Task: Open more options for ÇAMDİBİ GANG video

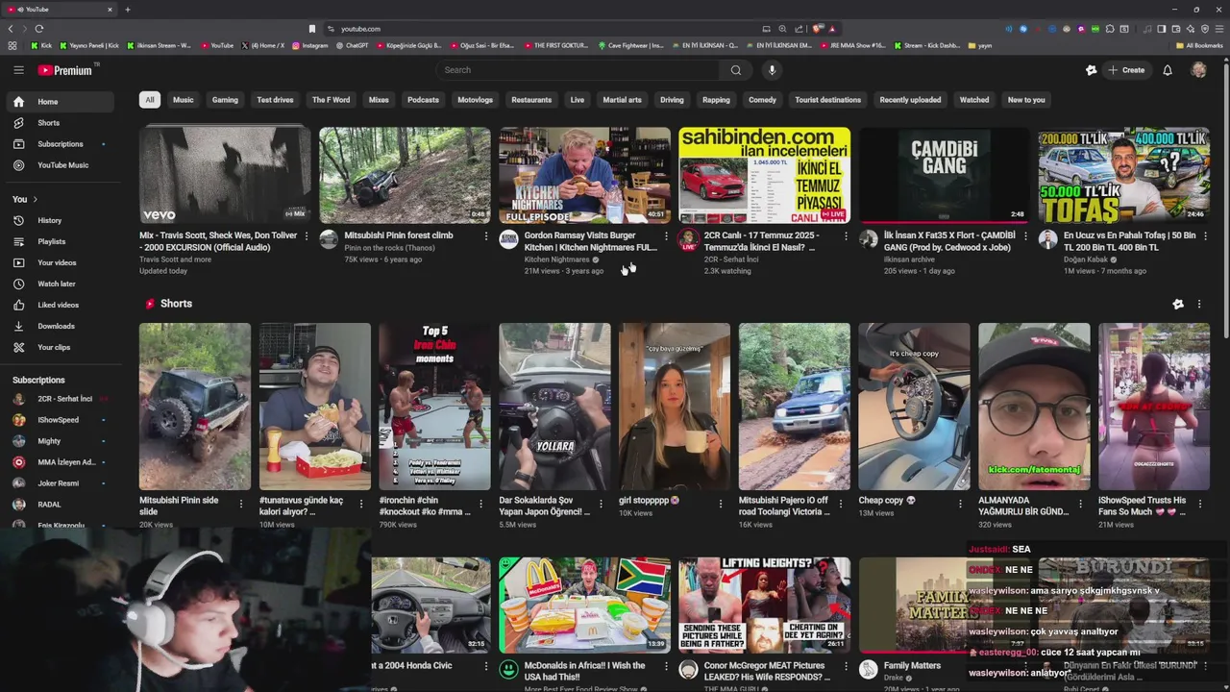Action: [1025, 236]
